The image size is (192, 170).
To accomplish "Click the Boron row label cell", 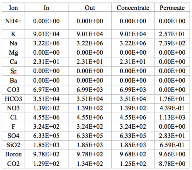I will pyautogui.click(x=13, y=154).
